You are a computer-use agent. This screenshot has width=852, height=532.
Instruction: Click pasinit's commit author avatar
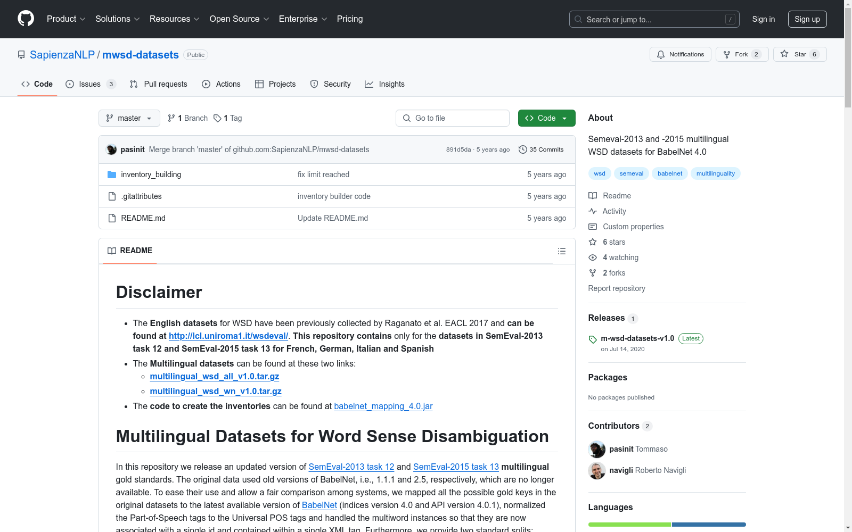111,149
